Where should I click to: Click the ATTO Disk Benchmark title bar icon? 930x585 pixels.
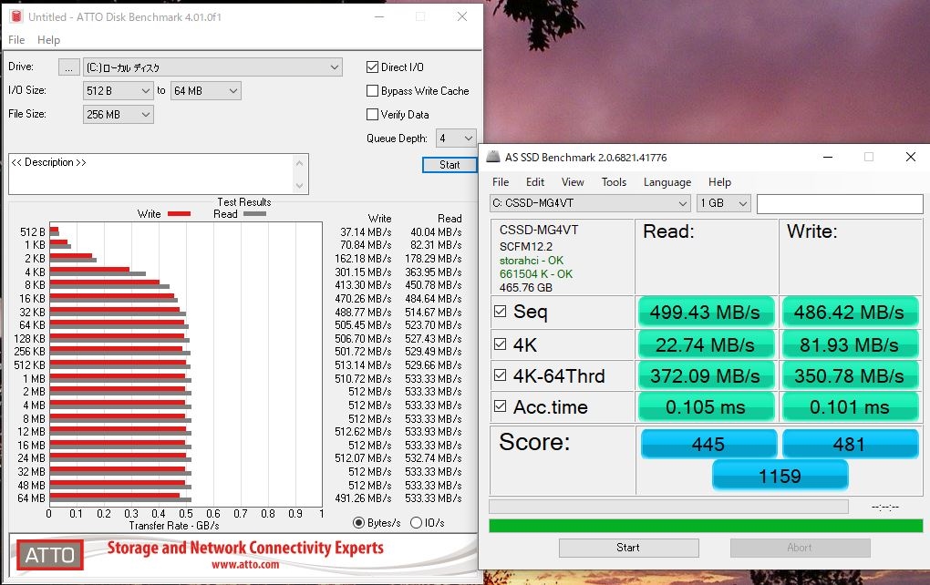pos(16,16)
